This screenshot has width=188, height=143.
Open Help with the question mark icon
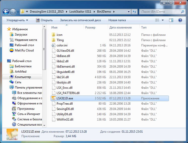[x=180, y=20]
